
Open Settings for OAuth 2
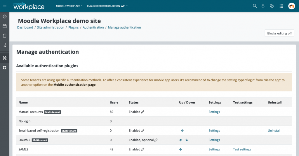[214, 140]
